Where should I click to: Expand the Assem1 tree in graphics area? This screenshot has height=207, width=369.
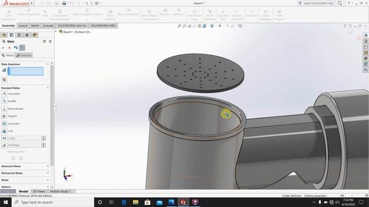(56, 32)
